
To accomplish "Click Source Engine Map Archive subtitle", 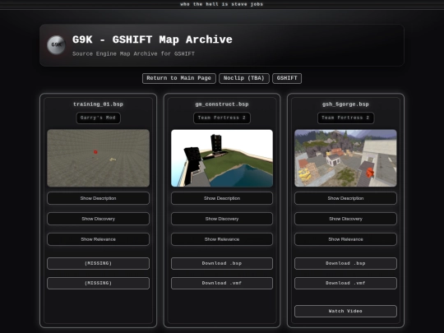I will click(x=133, y=53).
